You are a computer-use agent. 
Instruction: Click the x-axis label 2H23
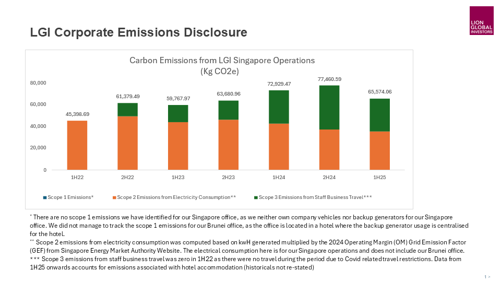click(229, 178)
